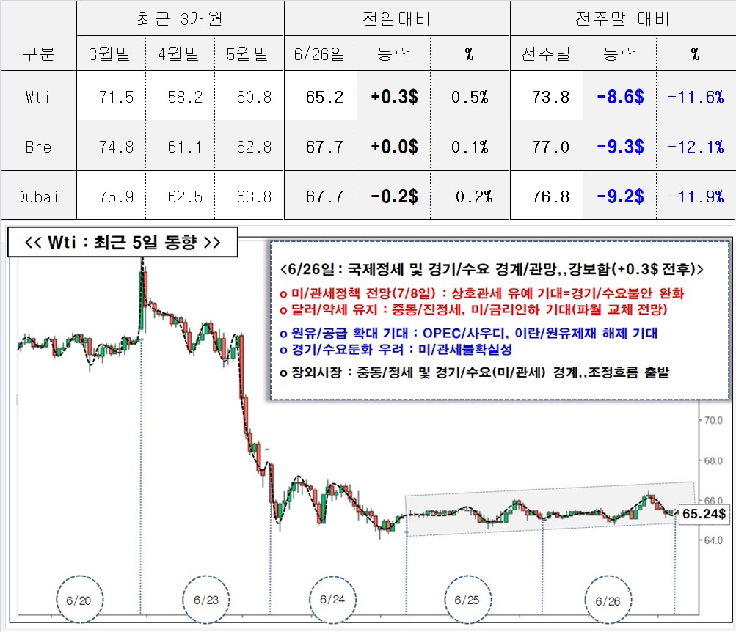
Task: Click Dubai weekly change -9.2$
Action: click(621, 196)
